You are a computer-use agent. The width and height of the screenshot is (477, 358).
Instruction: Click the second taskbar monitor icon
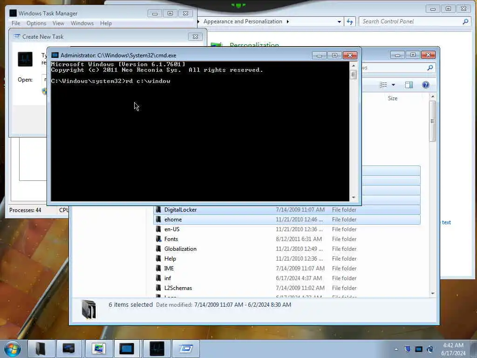tap(69, 349)
